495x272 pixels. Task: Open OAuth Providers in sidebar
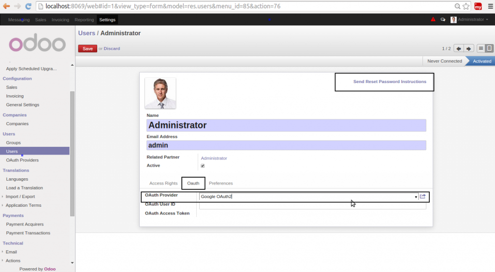pos(22,160)
